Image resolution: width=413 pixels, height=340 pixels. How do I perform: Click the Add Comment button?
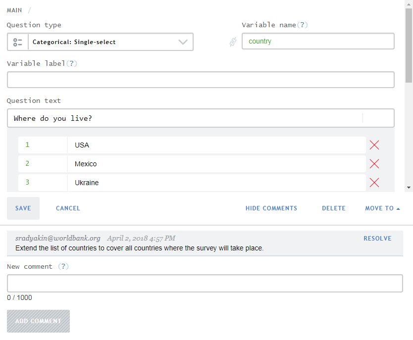pos(39,321)
